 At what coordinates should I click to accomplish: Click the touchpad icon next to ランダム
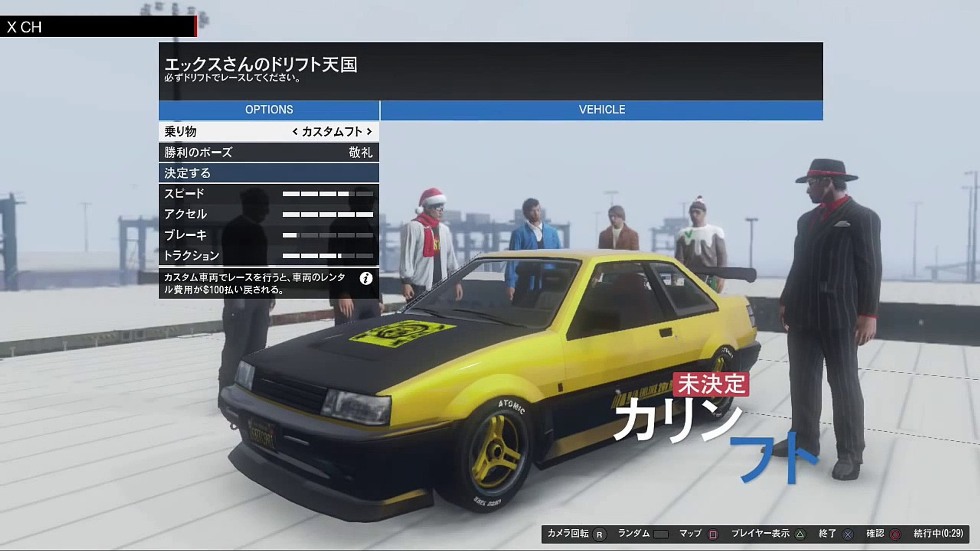[661, 534]
